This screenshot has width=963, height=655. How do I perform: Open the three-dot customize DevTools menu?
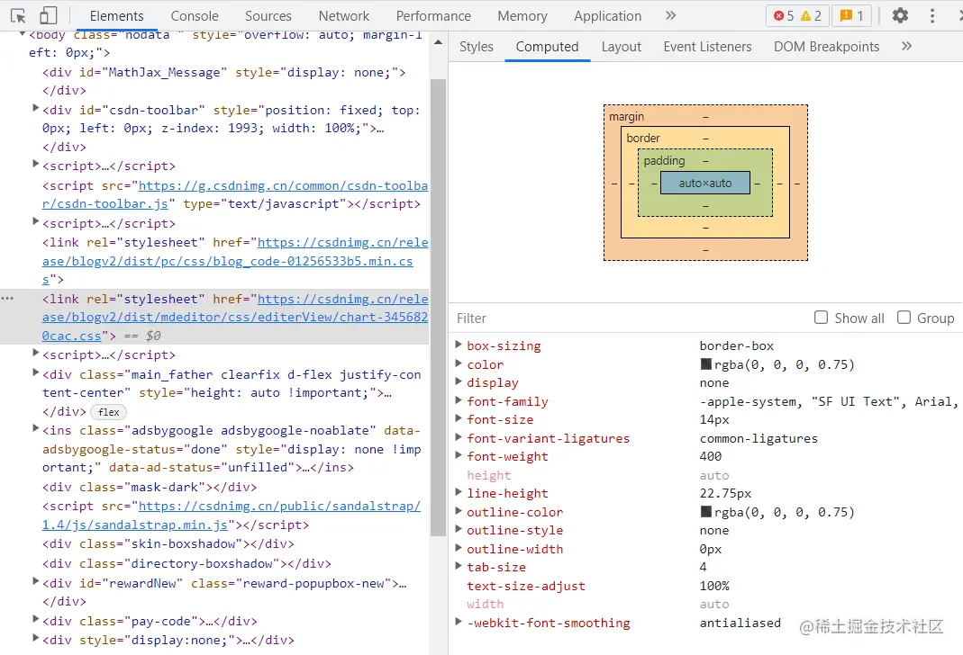(932, 16)
